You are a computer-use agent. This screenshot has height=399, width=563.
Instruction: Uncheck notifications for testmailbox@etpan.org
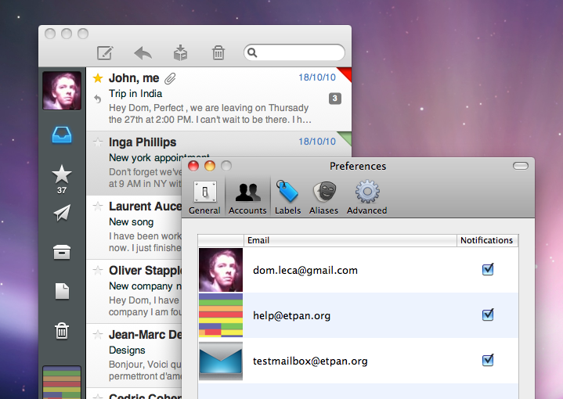pos(488,360)
